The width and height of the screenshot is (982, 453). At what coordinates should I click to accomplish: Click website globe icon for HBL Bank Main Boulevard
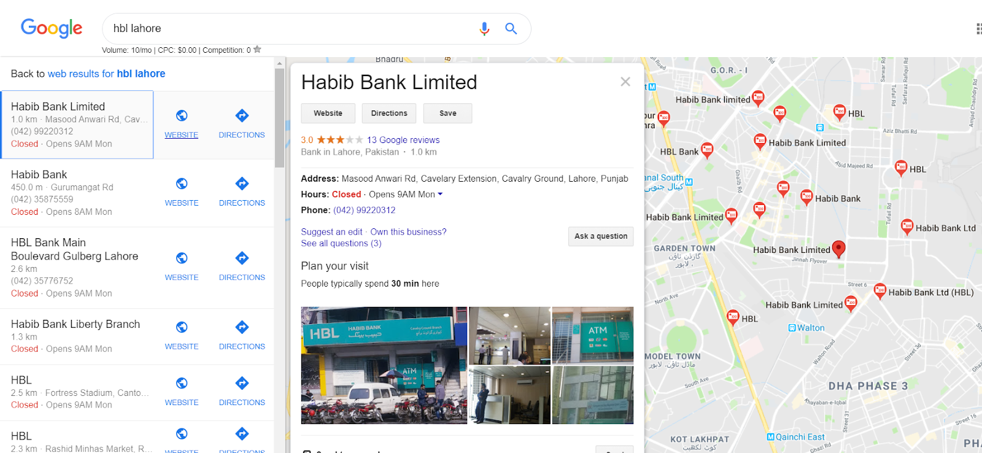(x=182, y=258)
